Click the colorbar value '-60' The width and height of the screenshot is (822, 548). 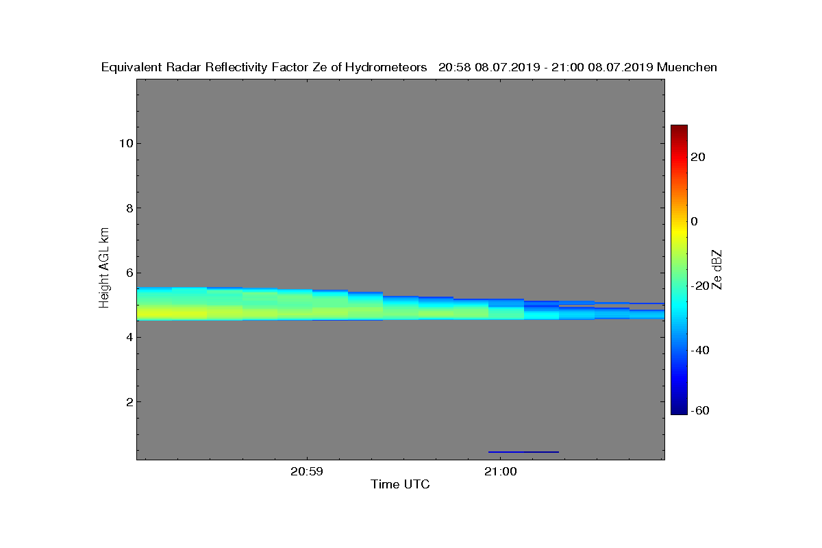tap(699, 410)
